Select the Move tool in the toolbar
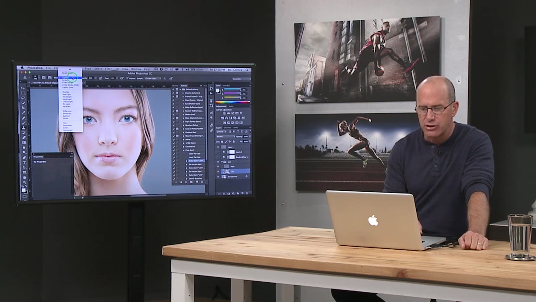 [x=23, y=88]
